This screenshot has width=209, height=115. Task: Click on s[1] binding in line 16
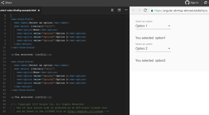pyautogui.click(x=49, y=69)
